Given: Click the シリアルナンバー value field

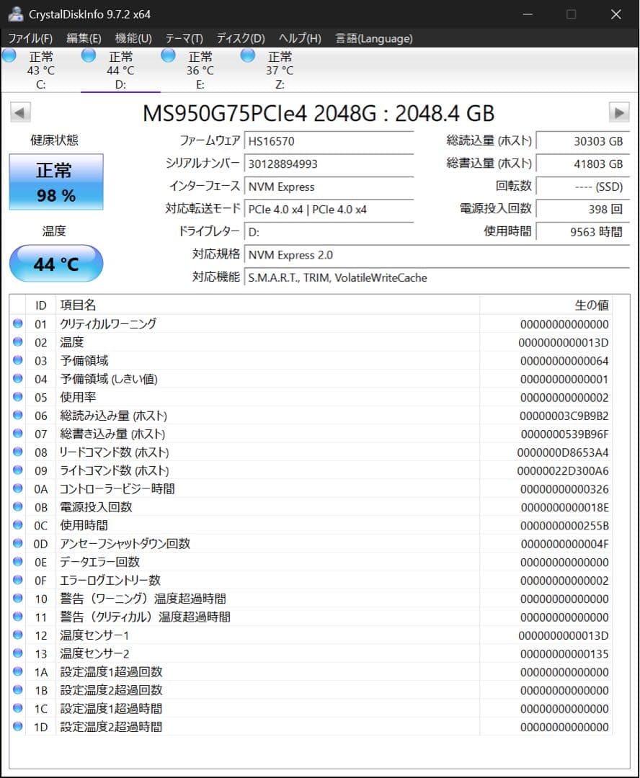Looking at the screenshot, I should tap(329, 164).
